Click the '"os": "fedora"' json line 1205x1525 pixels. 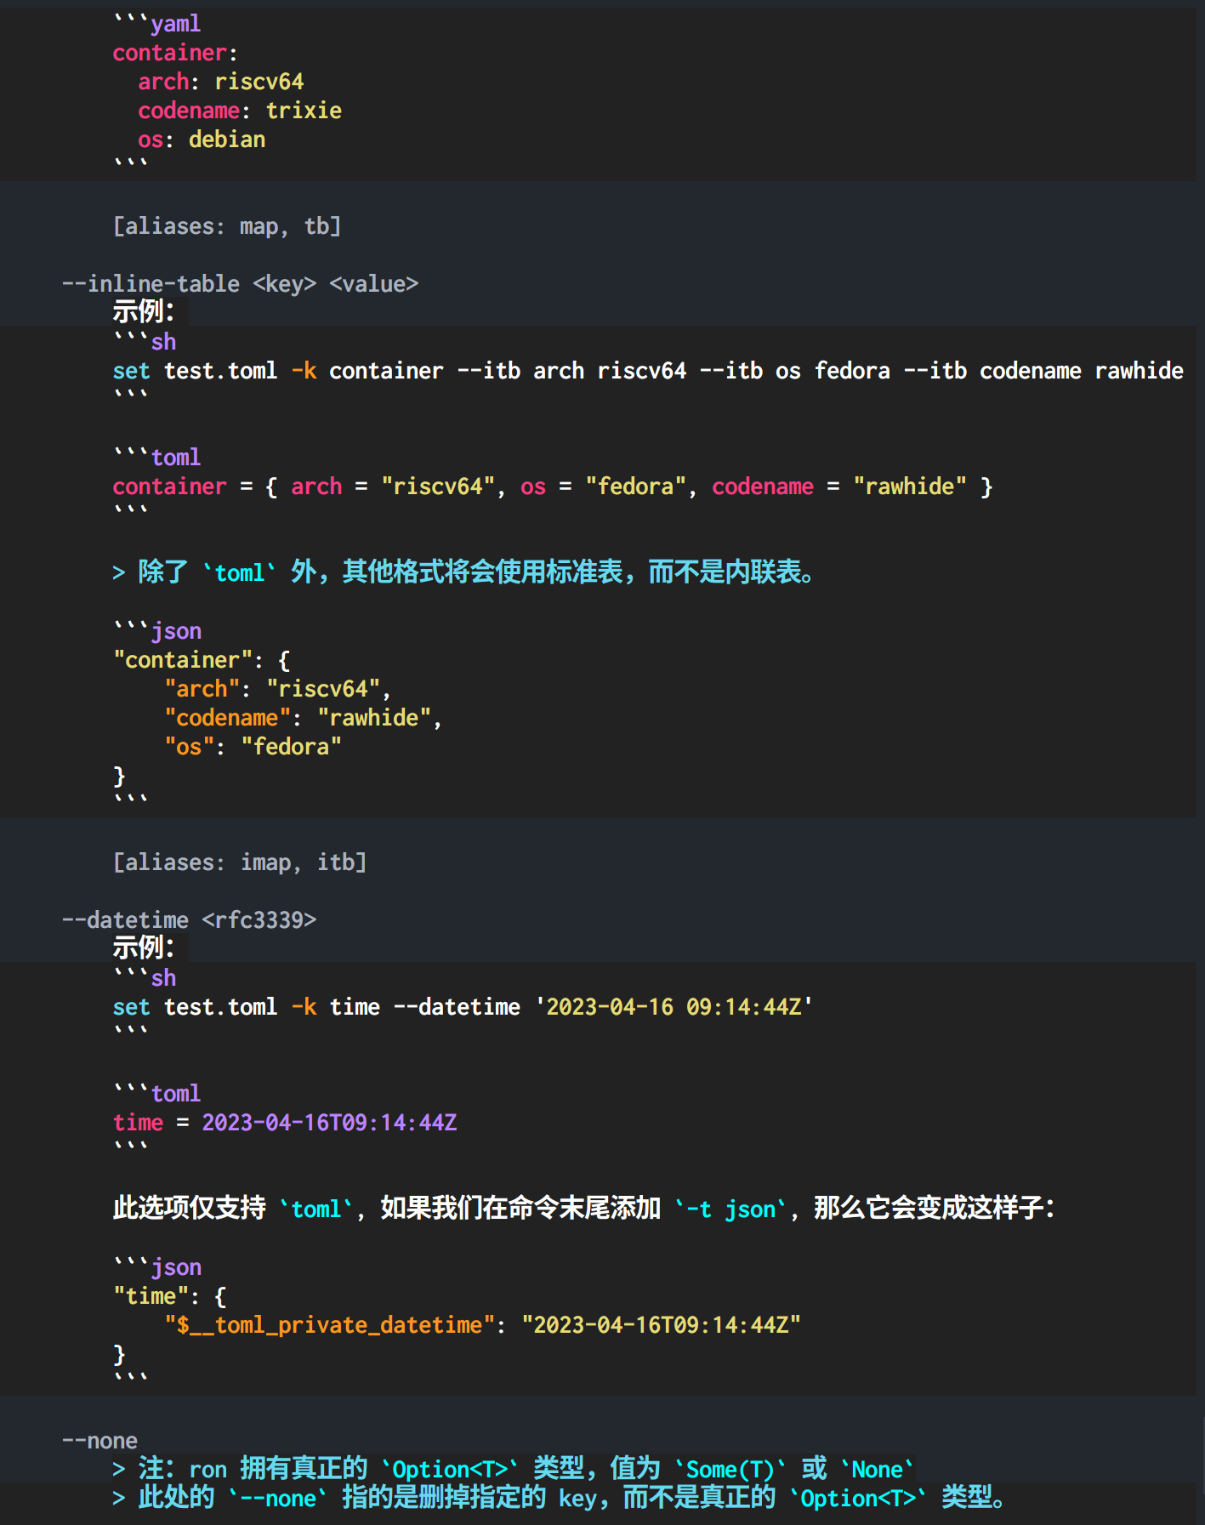(x=253, y=747)
